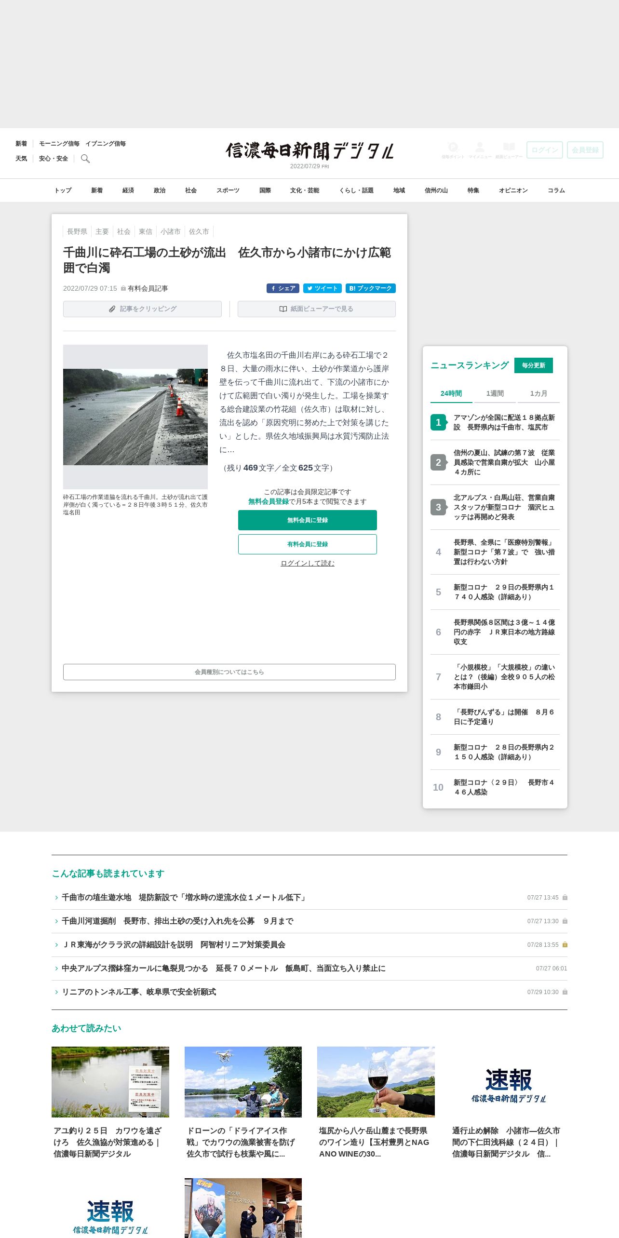Click モーニング信毎 link in header
Screen dimensions: 619x1238
(59, 144)
